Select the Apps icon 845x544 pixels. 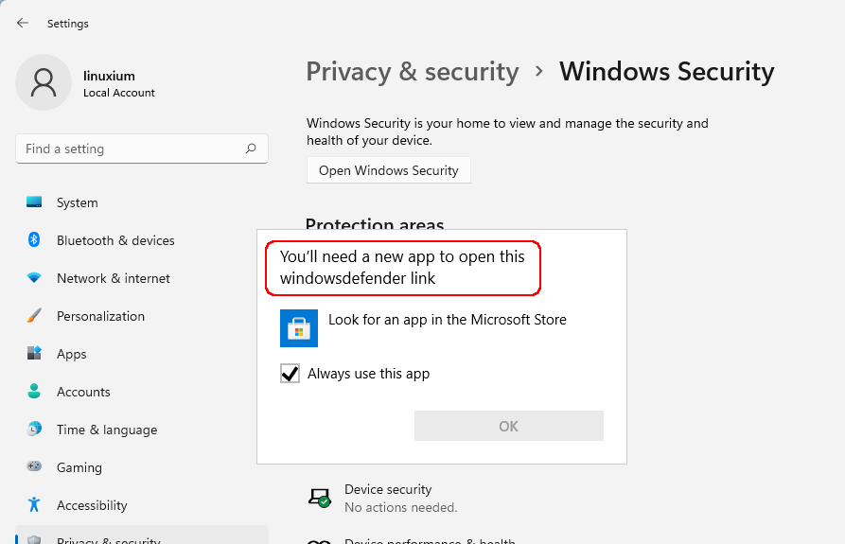[x=34, y=353]
